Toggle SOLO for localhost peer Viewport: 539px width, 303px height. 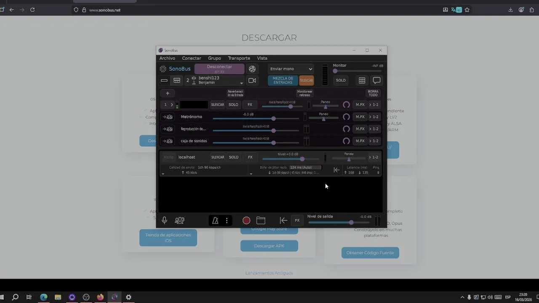pos(234,157)
